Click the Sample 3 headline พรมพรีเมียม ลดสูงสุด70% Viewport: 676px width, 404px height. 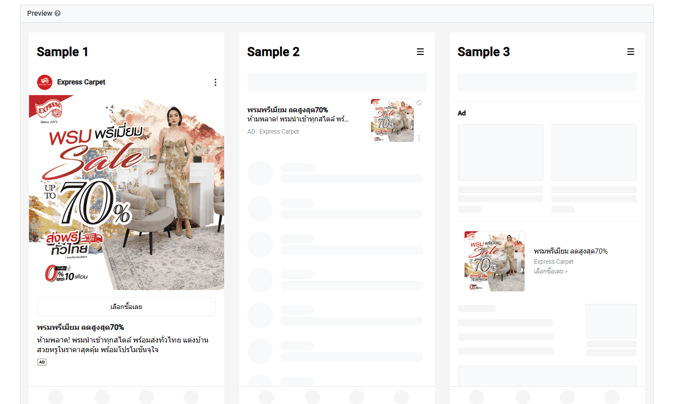pos(571,252)
